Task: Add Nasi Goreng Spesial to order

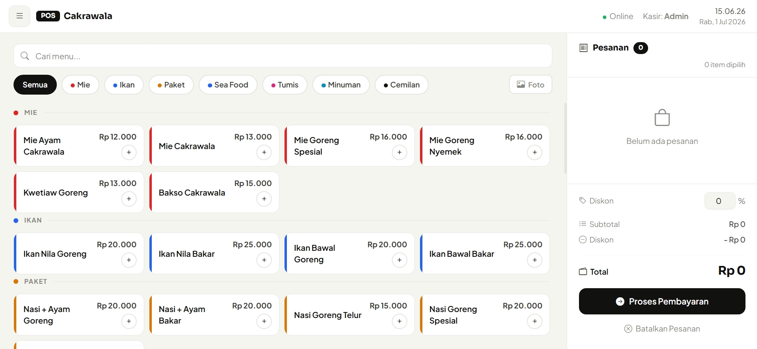Action: 535,321
